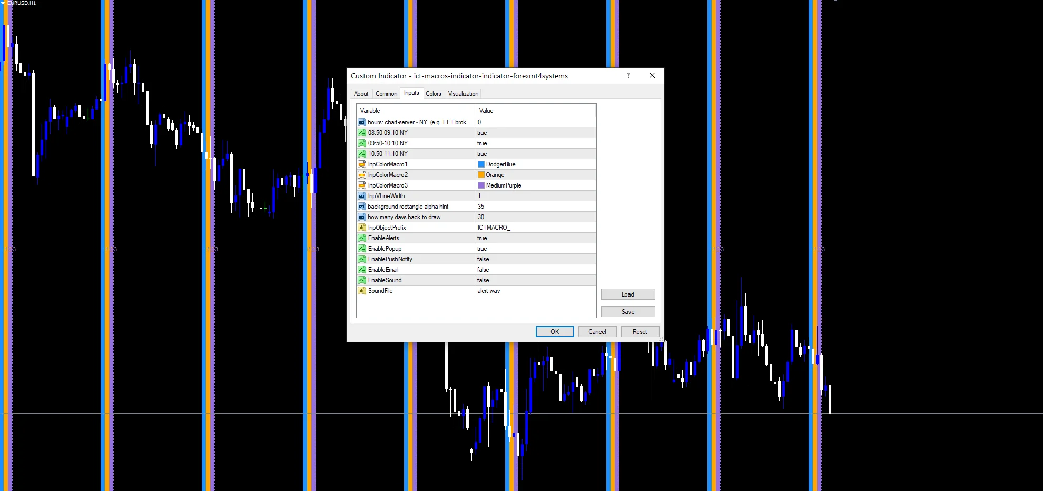Edit the hours chart-server value 0

click(x=536, y=122)
